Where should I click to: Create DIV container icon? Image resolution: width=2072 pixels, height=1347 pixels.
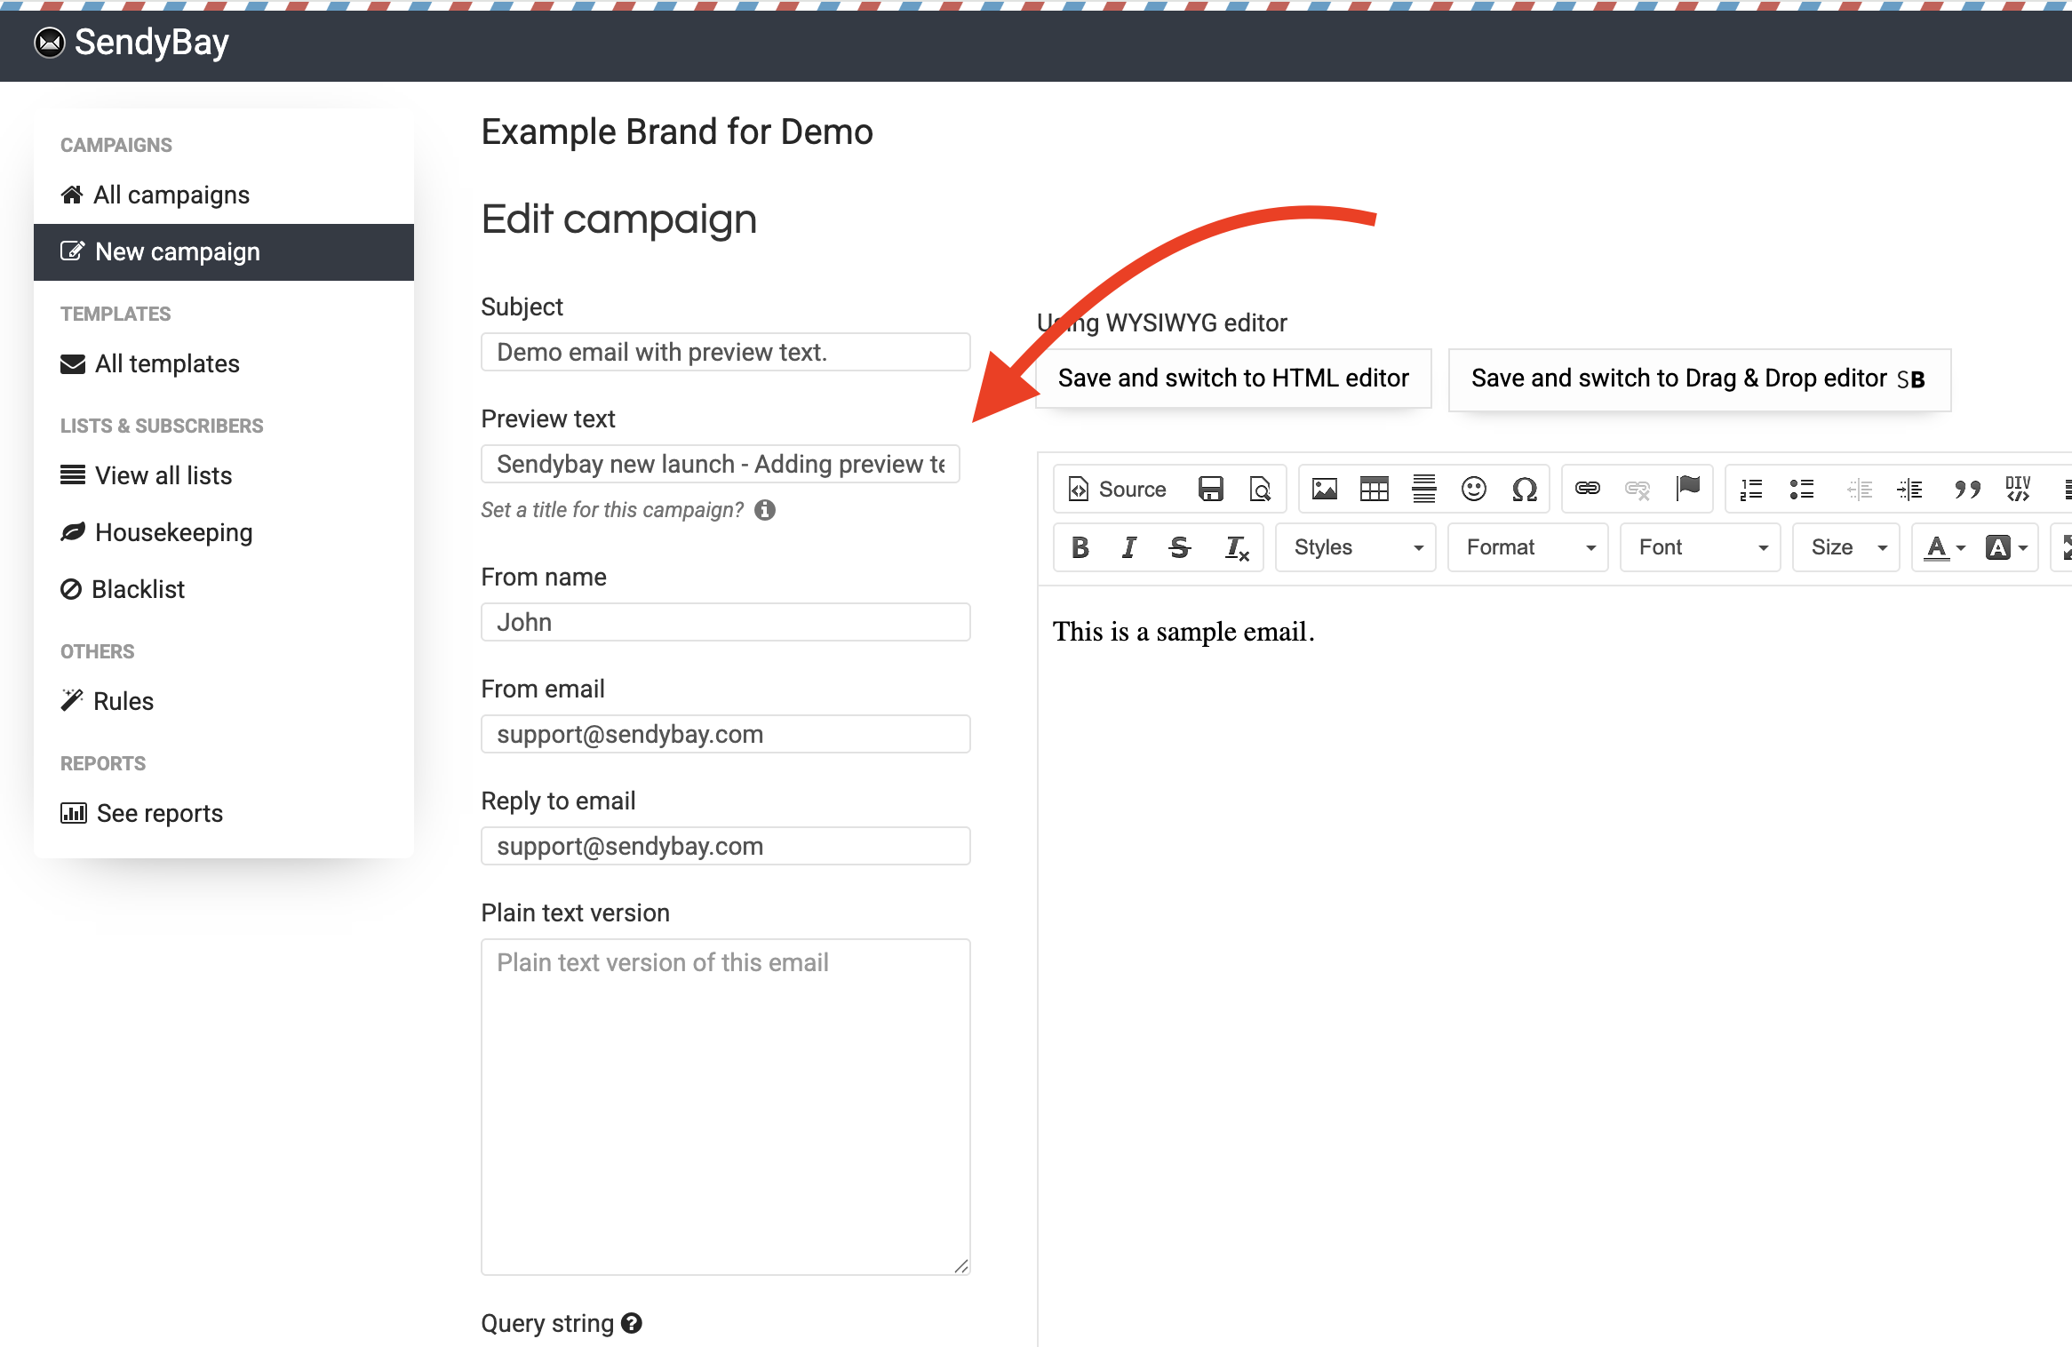click(x=2018, y=489)
